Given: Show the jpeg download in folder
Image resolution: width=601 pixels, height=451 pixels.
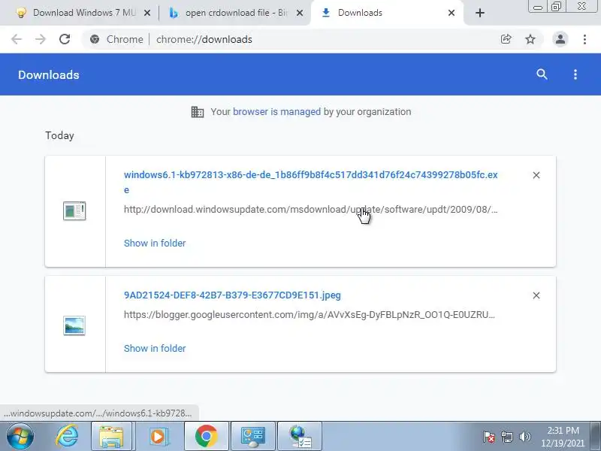Looking at the screenshot, I should (155, 348).
